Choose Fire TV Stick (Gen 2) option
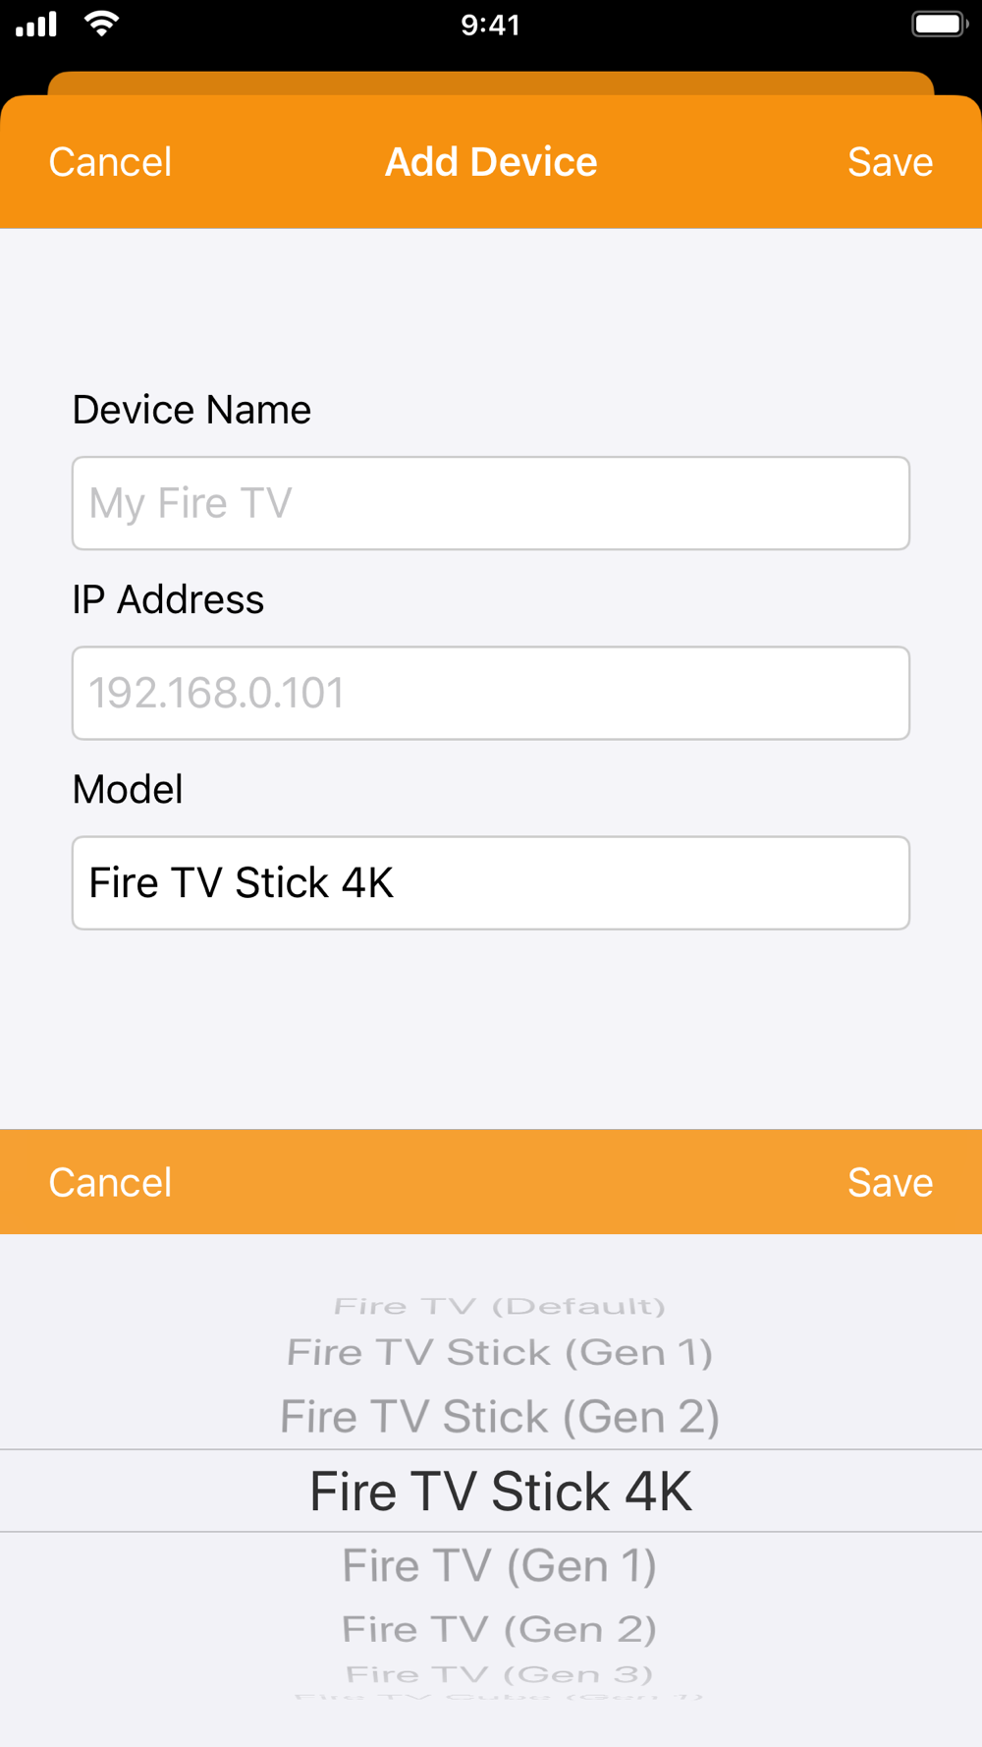982x1747 pixels. [500, 1417]
